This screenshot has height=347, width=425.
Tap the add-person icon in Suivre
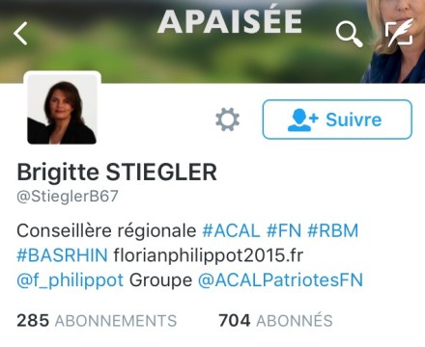pyautogui.click(x=302, y=120)
